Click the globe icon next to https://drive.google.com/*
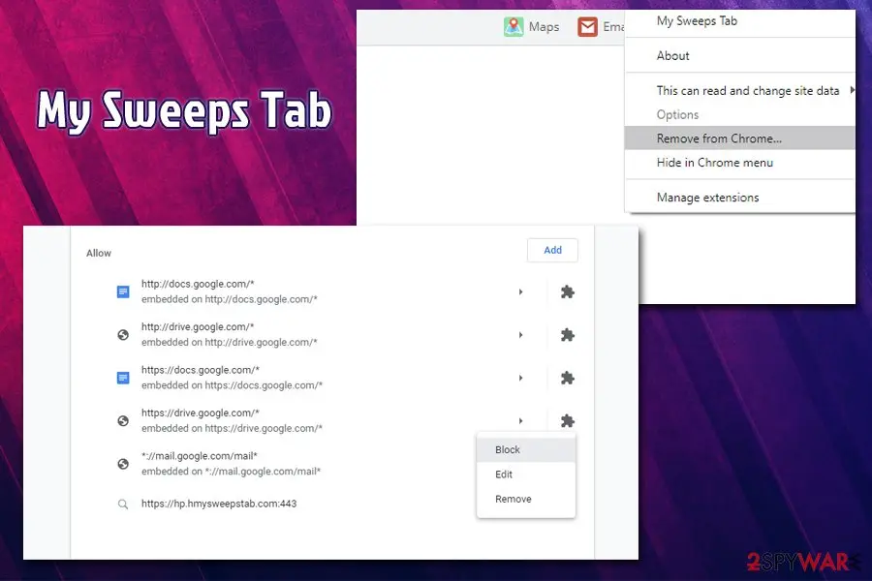This screenshot has height=581, width=872. click(x=123, y=421)
